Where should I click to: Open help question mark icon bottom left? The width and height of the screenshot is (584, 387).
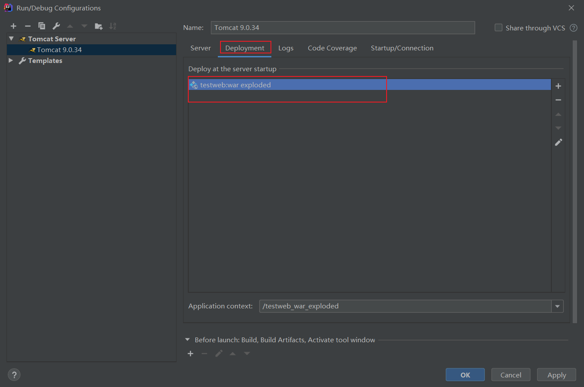click(x=14, y=375)
